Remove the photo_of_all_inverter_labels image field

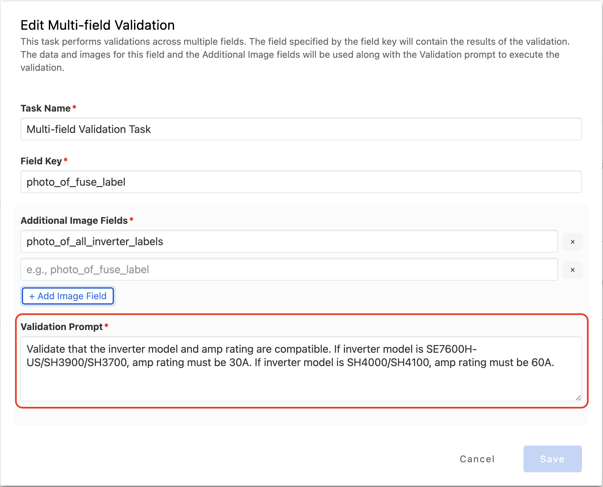click(x=573, y=242)
